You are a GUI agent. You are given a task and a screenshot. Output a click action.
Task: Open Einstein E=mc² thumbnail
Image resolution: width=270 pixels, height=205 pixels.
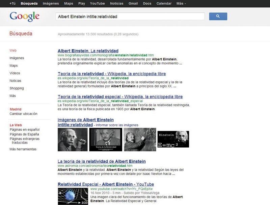(x=173, y=139)
